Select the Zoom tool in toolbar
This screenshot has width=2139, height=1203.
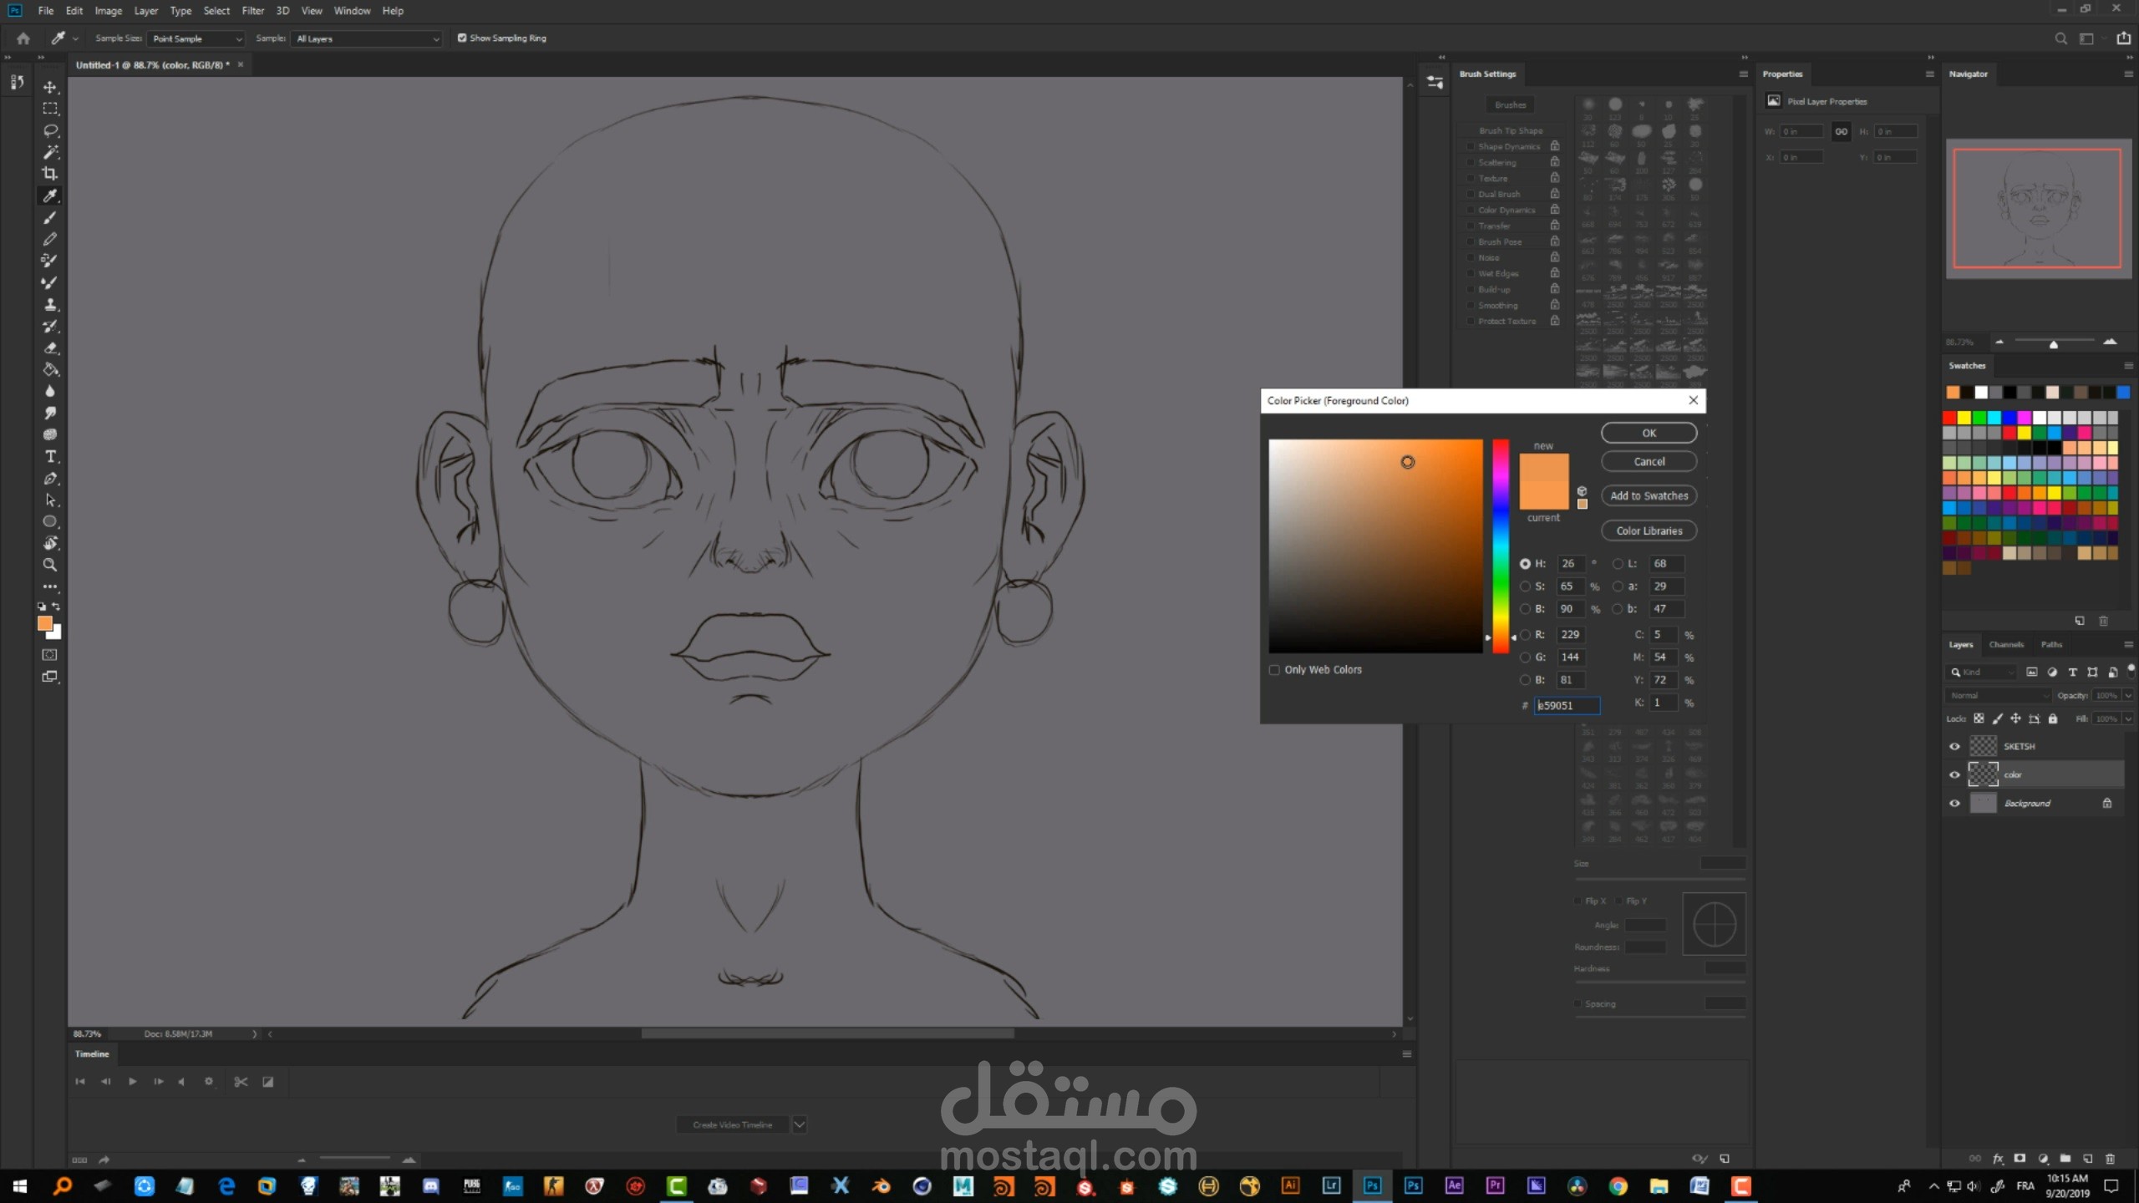[50, 565]
